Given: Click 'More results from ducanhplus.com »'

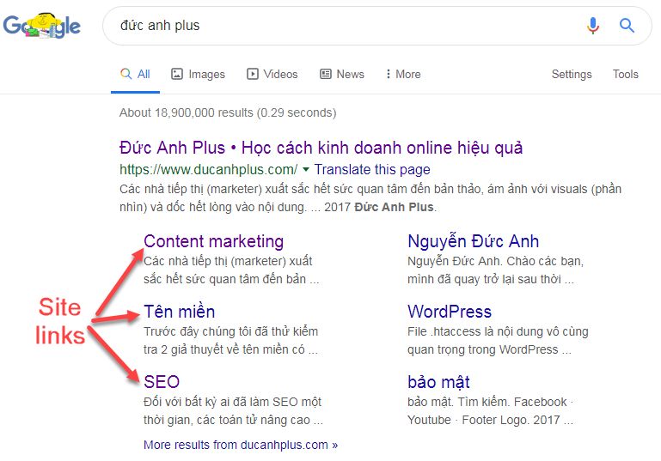Looking at the screenshot, I should [241, 445].
